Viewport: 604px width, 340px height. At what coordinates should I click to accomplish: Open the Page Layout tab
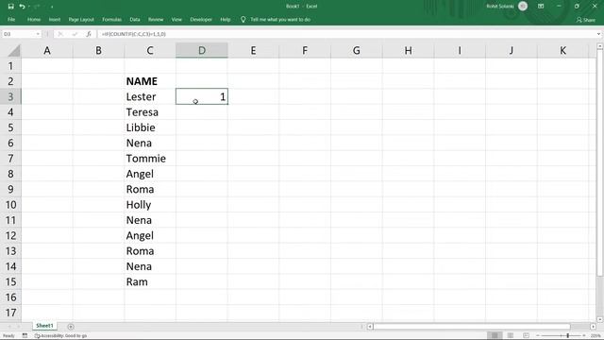[81, 19]
